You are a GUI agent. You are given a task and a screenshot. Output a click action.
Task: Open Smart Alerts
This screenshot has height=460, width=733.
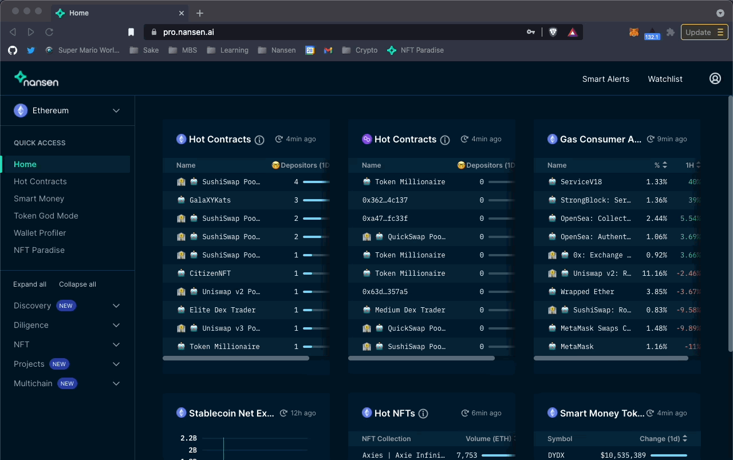pos(606,79)
